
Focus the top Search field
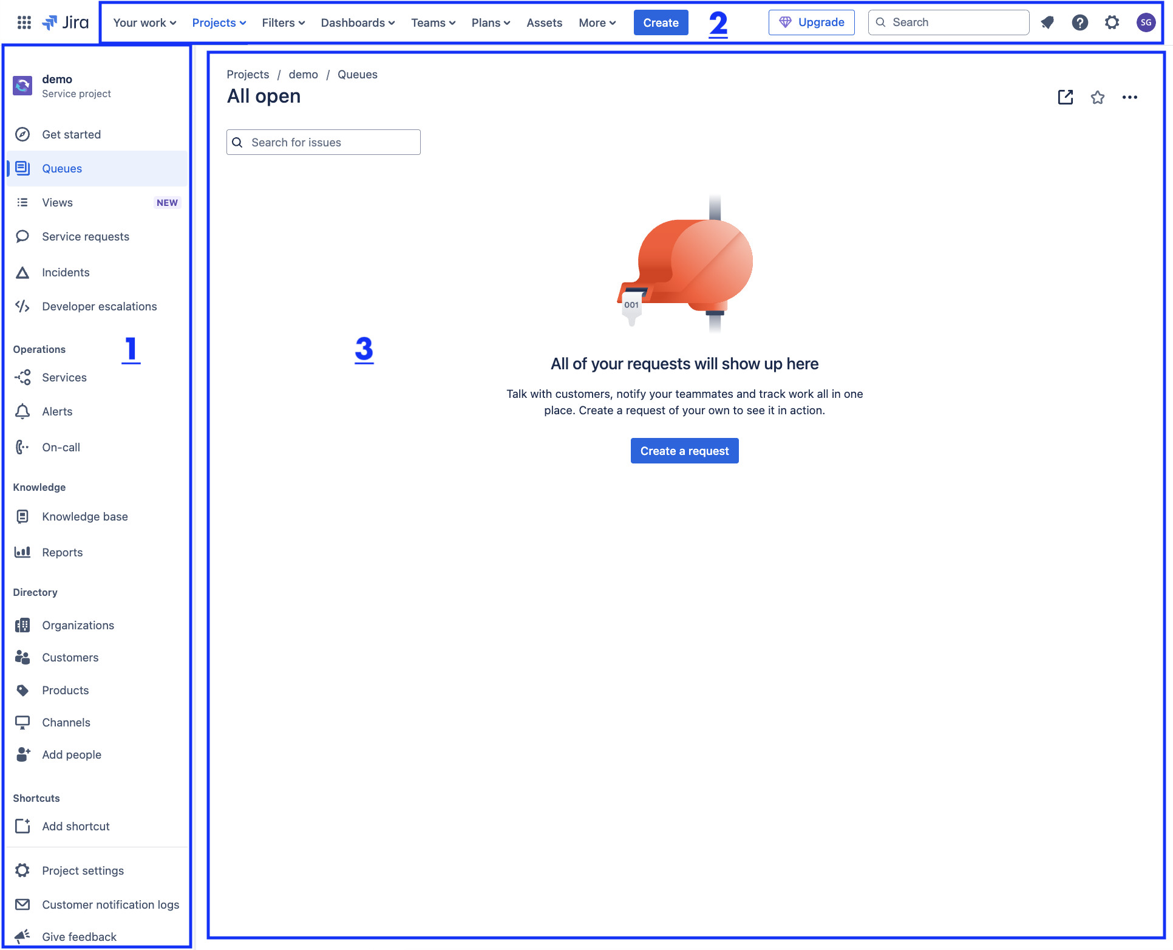[x=948, y=22]
